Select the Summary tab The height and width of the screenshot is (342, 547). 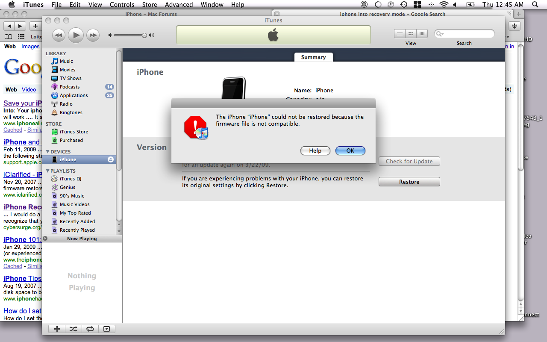(313, 57)
